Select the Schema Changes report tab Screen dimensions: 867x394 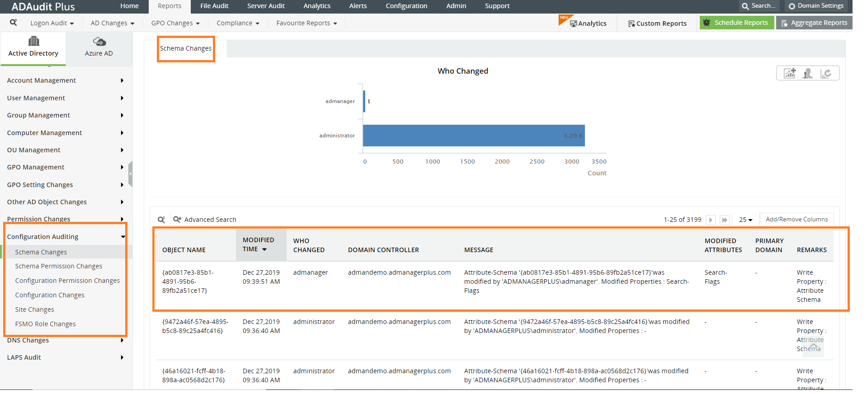(x=186, y=48)
